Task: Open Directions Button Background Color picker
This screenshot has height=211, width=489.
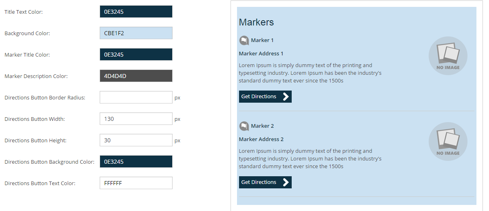Action: pyautogui.click(x=136, y=162)
